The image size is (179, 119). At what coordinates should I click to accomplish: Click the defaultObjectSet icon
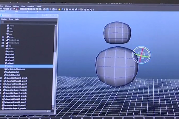coord(5,75)
